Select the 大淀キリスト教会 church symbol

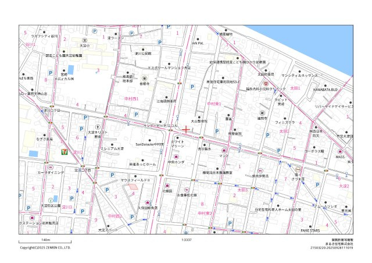tap(97, 126)
